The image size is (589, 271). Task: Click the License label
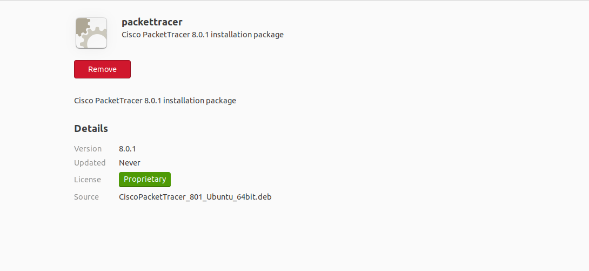click(x=88, y=180)
